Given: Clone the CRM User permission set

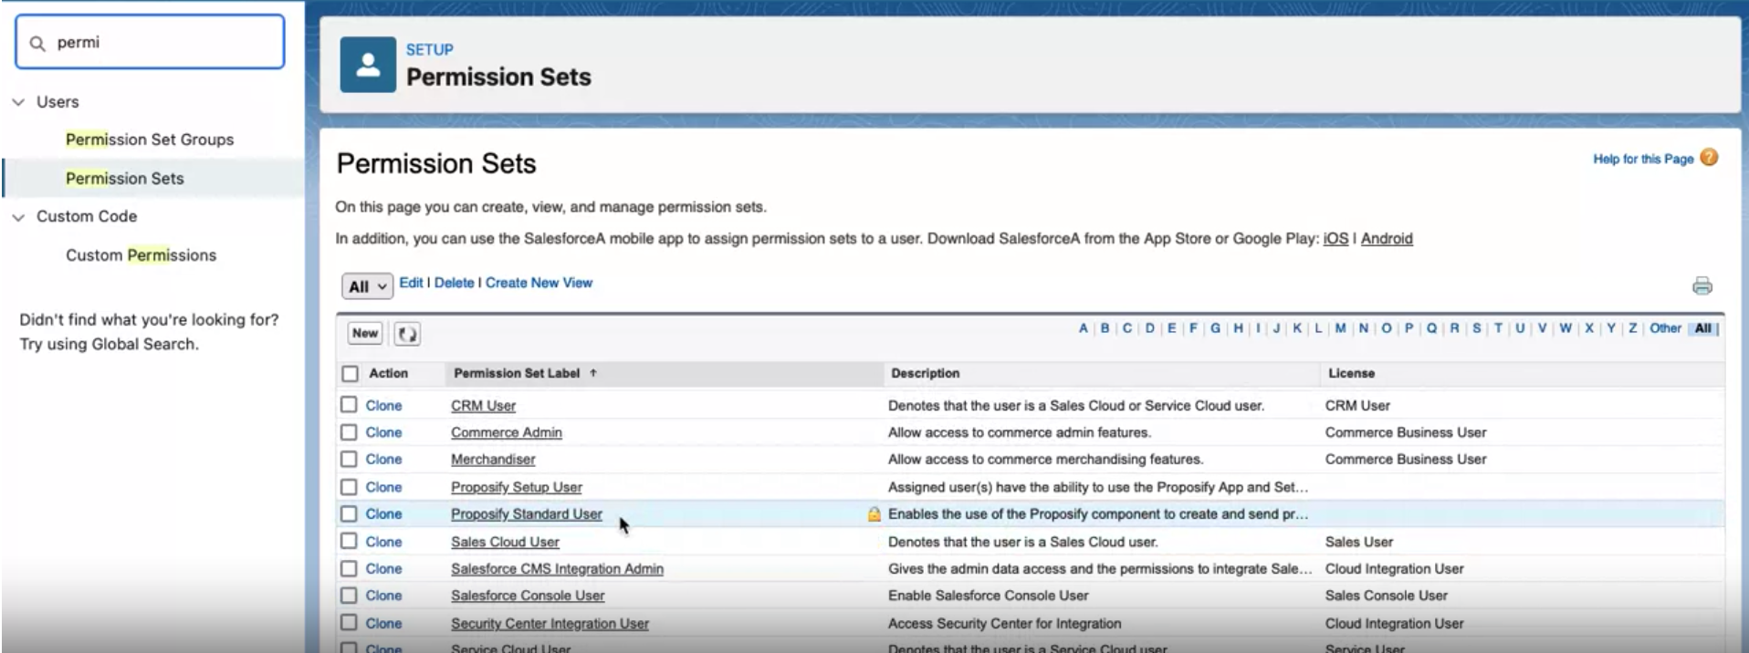Looking at the screenshot, I should (383, 406).
